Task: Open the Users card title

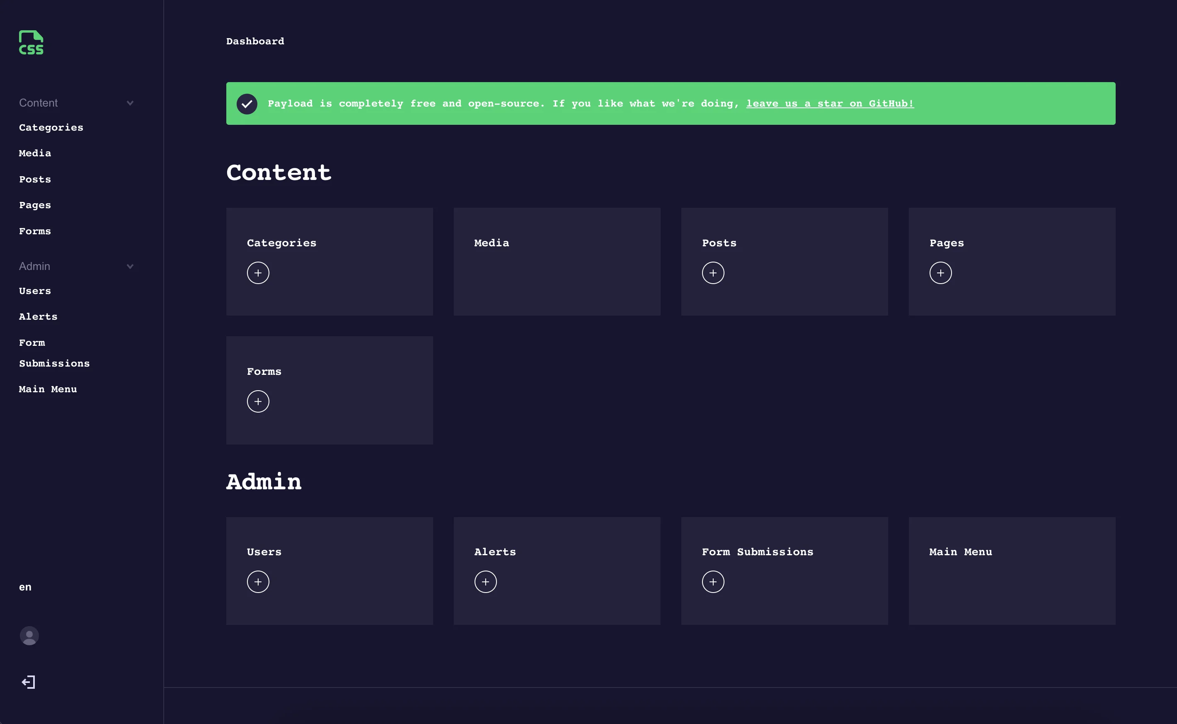Action: click(x=264, y=552)
